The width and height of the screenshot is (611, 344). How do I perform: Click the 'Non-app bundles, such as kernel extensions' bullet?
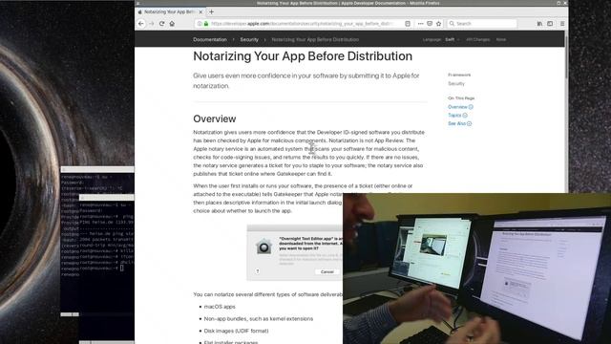(259, 319)
